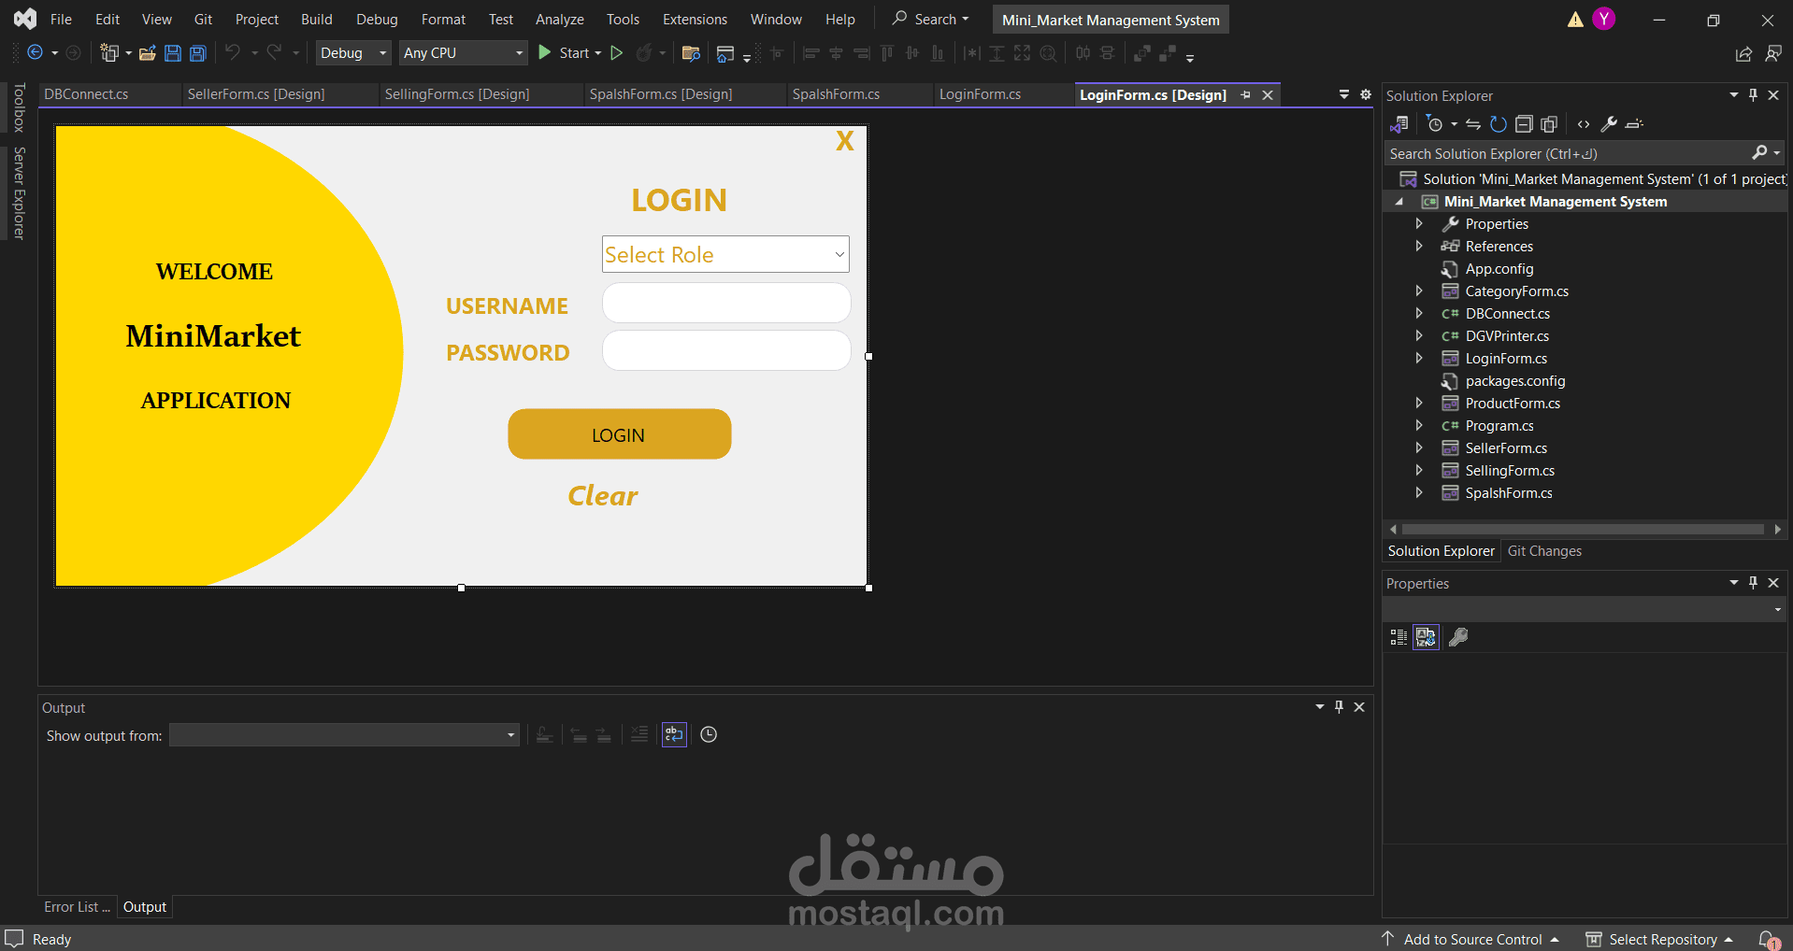The image size is (1793, 951).
Task: Click the Undo icon in the toolbar
Action: (234, 53)
